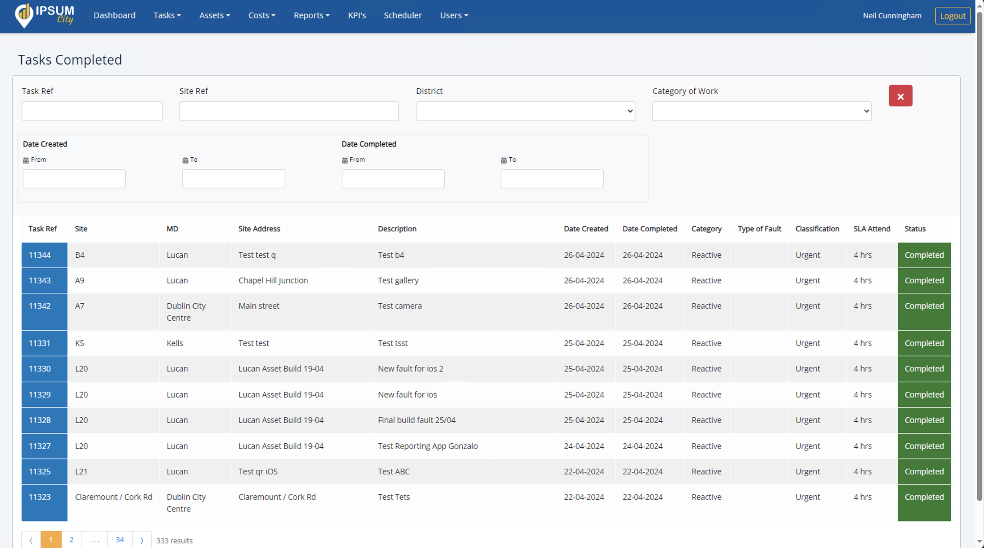Viewport: 984px width, 548px height.
Task: Click the Date Completed From date field
Action: pyautogui.click(x=393, y=179)
